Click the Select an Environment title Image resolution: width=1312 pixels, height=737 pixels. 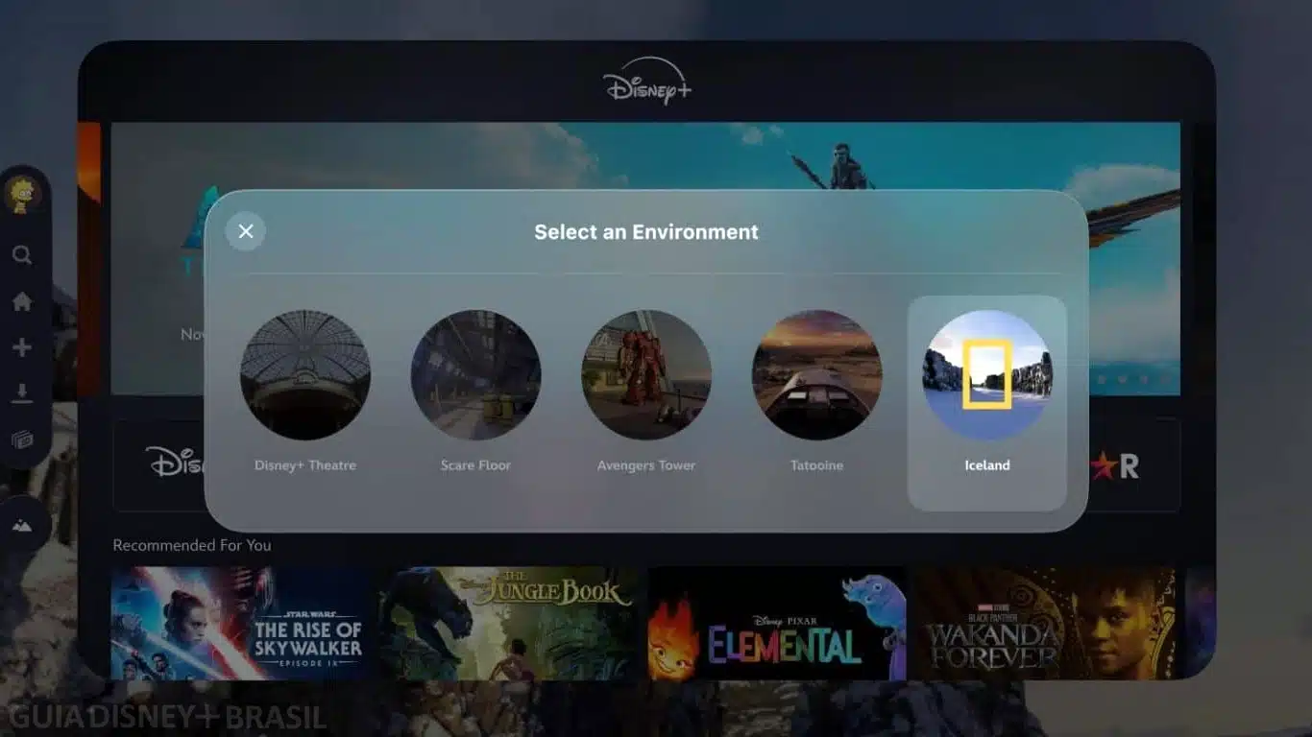(646, 231)
